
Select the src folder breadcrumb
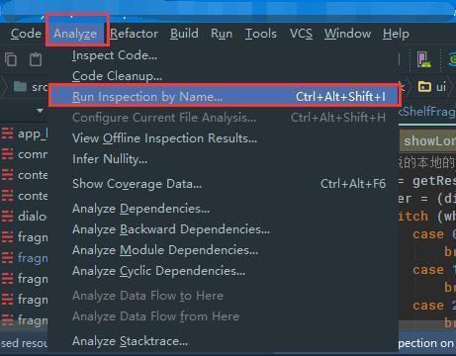click(x=31, y=87)
